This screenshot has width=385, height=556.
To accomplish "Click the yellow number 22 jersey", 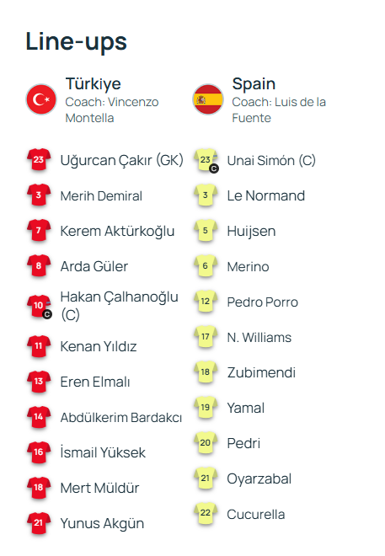I will (206, 513).
